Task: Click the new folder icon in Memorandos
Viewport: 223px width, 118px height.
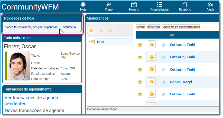Action: pos(91,31)
